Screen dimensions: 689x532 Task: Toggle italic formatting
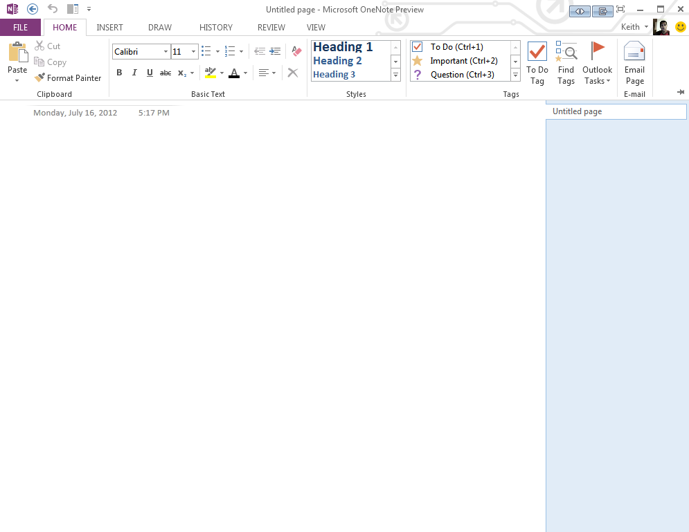[134, 73]
